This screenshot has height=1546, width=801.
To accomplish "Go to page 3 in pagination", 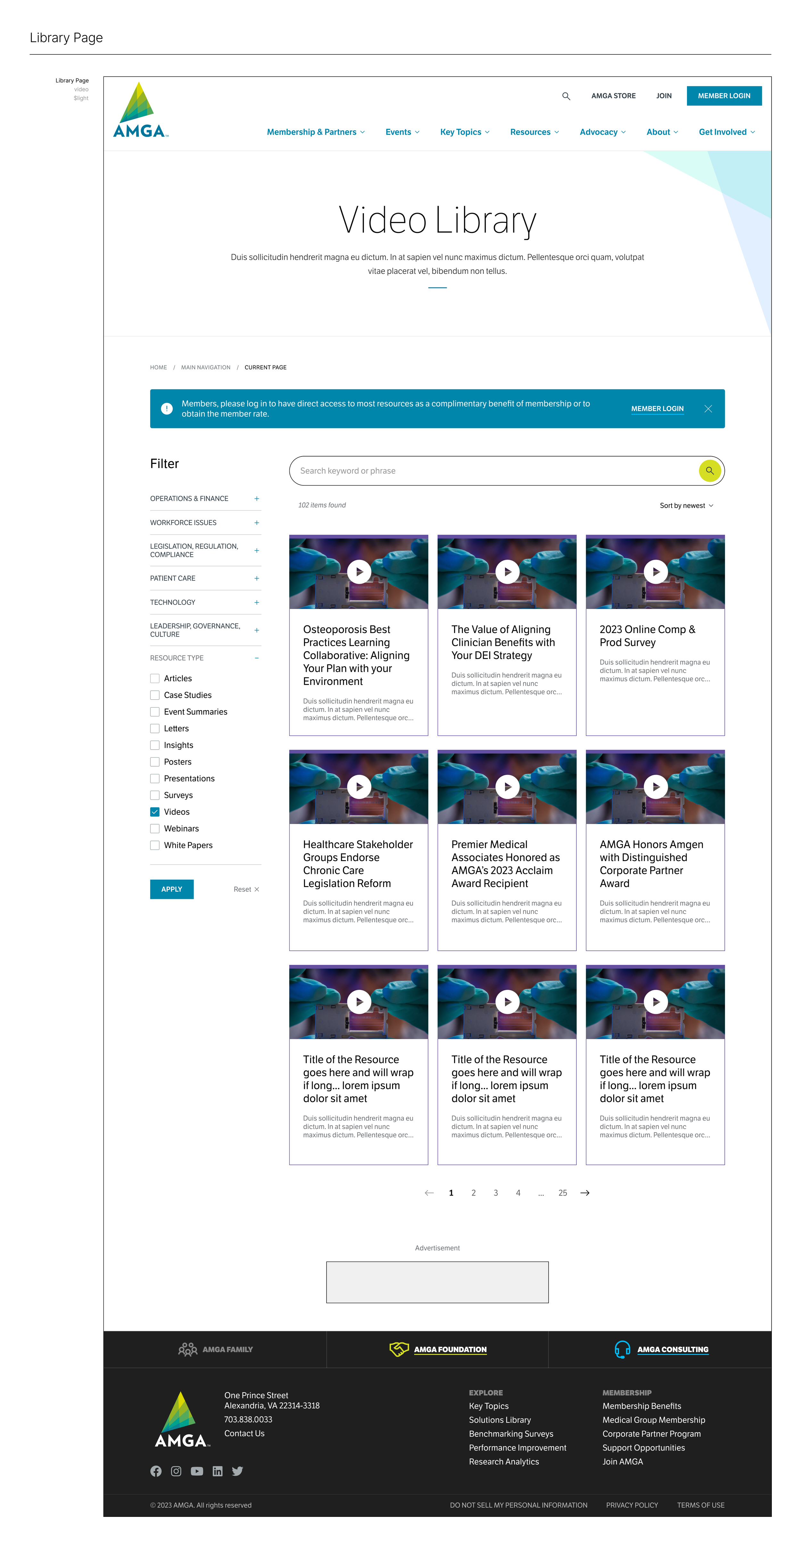I will click(x=496, y=1193).
